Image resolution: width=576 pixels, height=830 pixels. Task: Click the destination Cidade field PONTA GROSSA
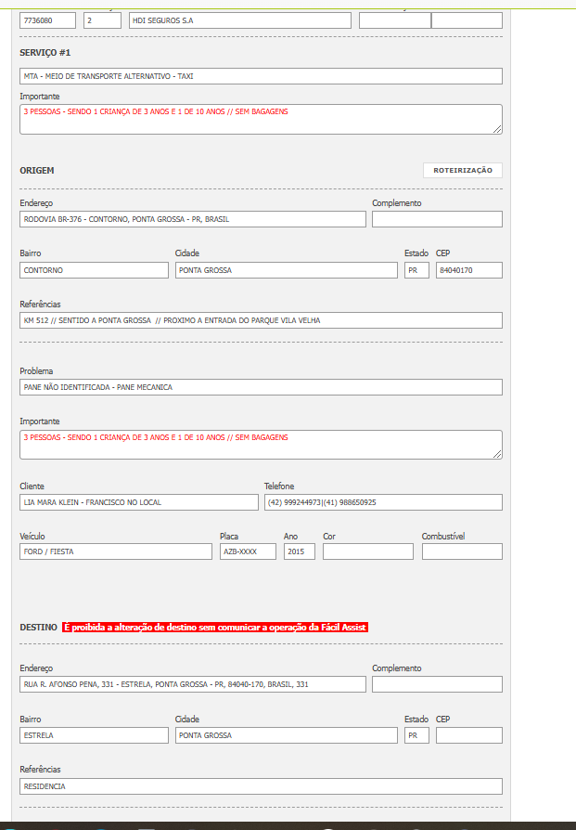click(287, 735)
